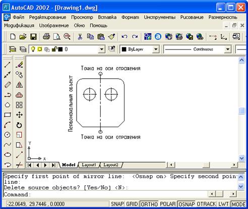Screen dimensions: 248x209
Task: Select the Rotate modify tool
Action: (19, 125)
